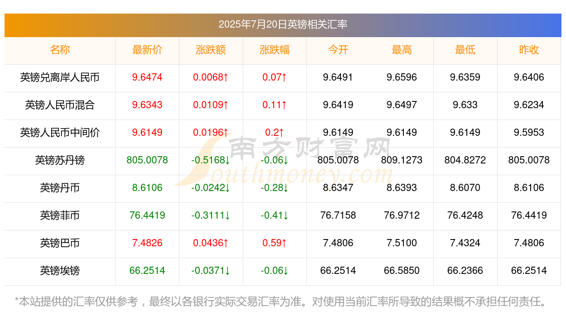The image size is (566, 316).
Task: Select the row name 英镑人民币混合
Action: [60, 105]
